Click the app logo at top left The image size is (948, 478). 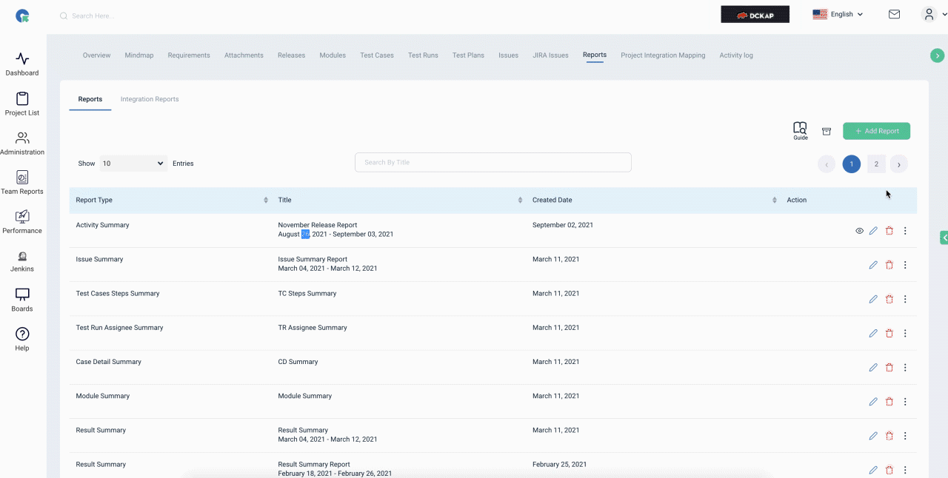[23, 16]
